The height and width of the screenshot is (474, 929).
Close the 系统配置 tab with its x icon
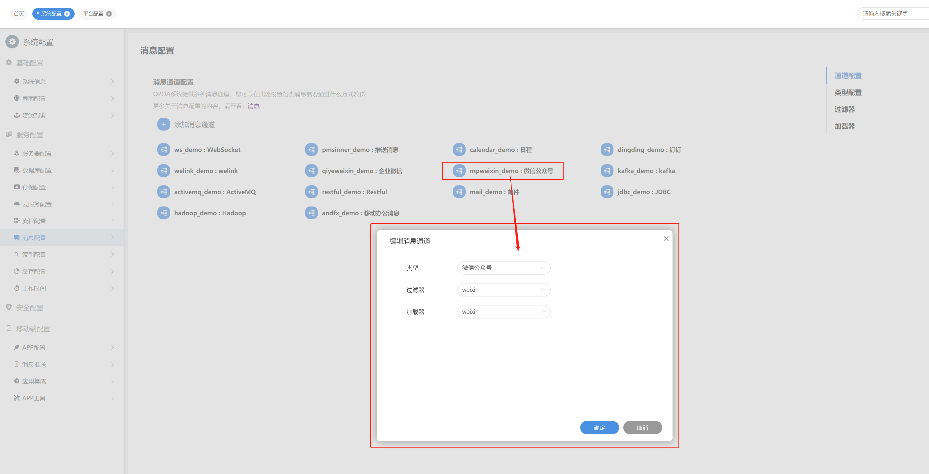[67, 14]
